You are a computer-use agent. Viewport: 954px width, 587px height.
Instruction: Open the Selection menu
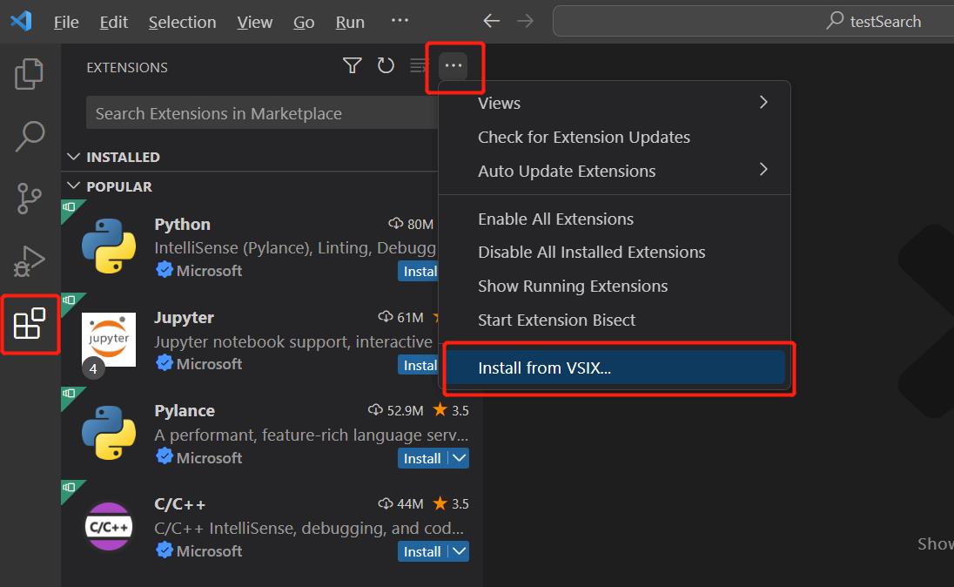183,22
